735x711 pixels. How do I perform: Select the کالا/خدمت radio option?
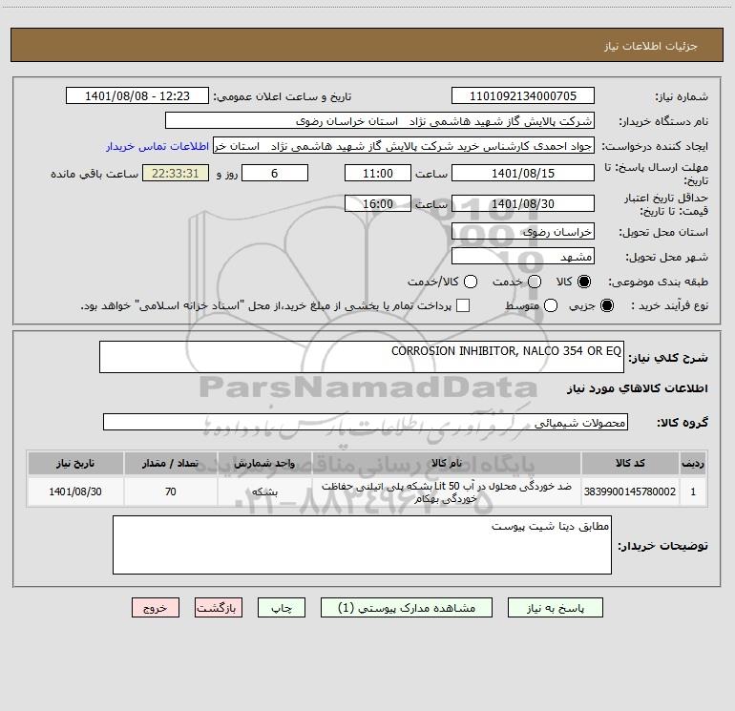click(471, 282)
